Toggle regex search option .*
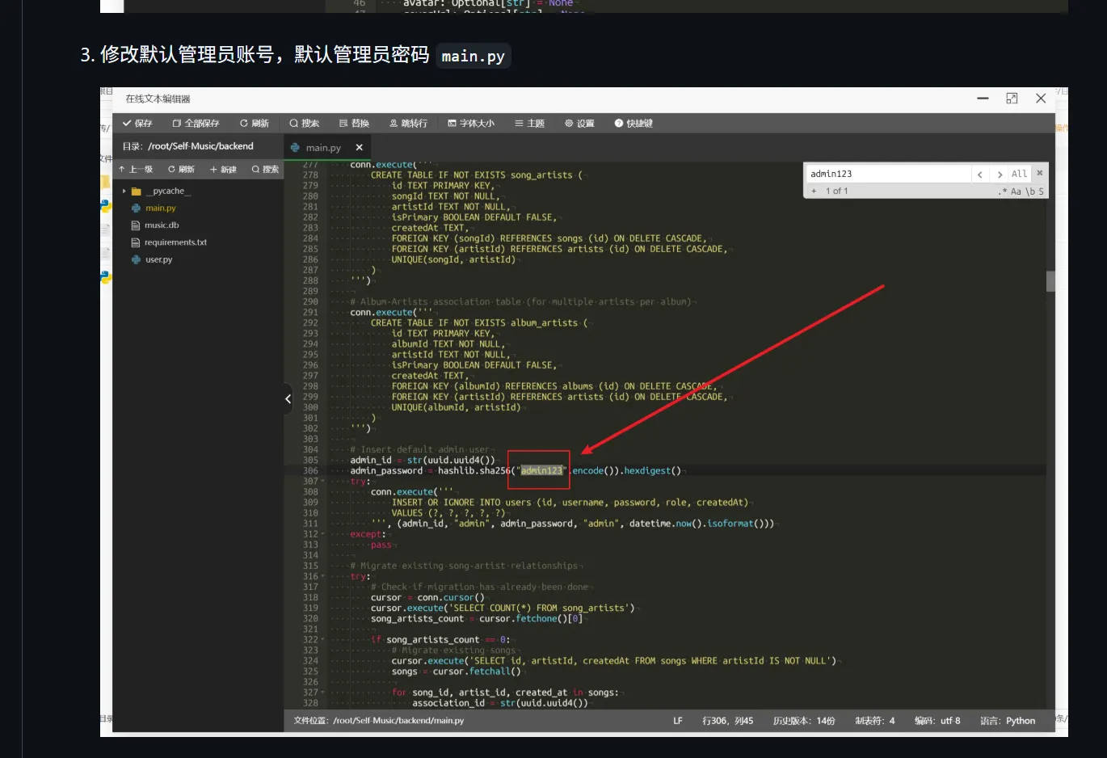This screenshot has height=758, width=1107. click(1003, 192)
